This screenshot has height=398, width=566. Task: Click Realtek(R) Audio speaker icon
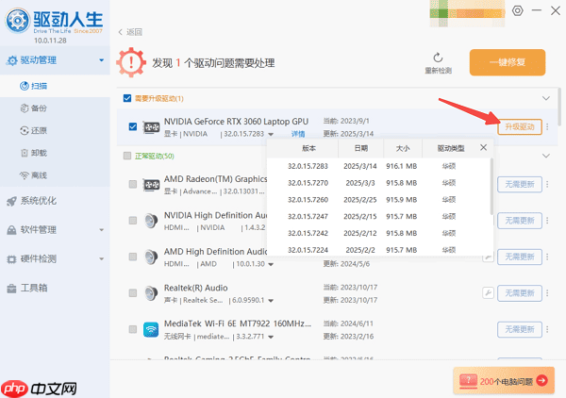point(151,293)
